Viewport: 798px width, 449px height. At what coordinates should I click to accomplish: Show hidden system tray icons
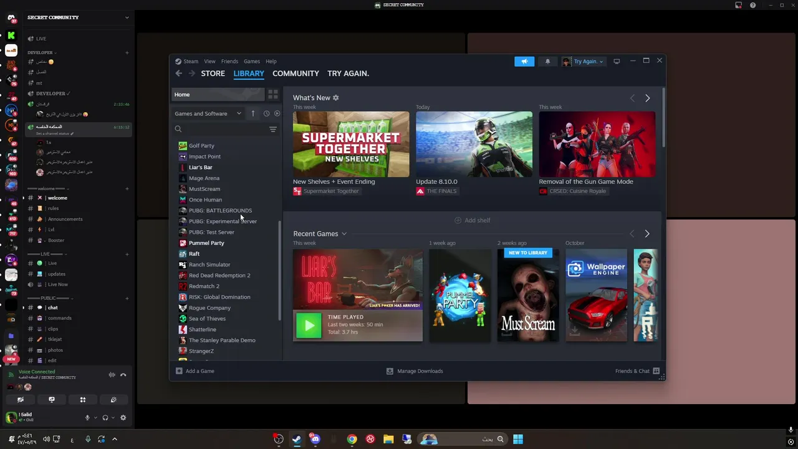coord(114,439)
